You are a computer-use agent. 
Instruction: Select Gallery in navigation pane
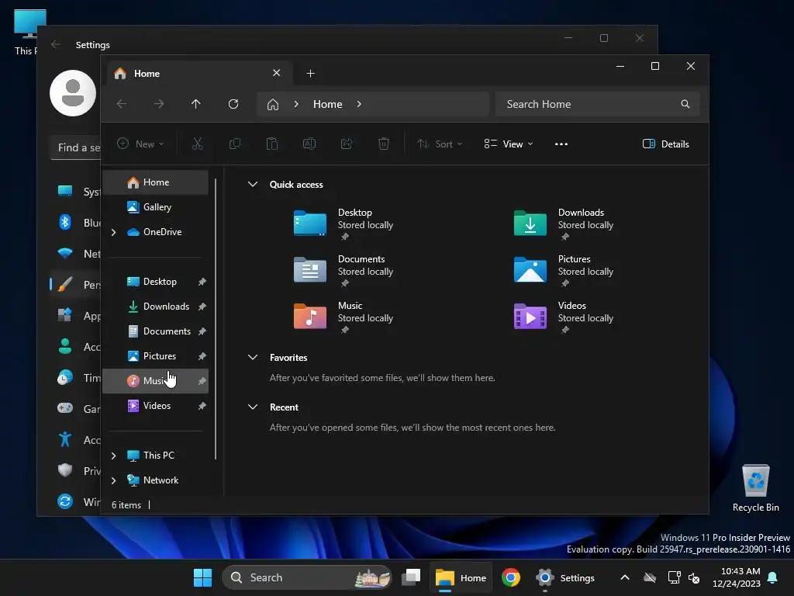pos(155,207)
